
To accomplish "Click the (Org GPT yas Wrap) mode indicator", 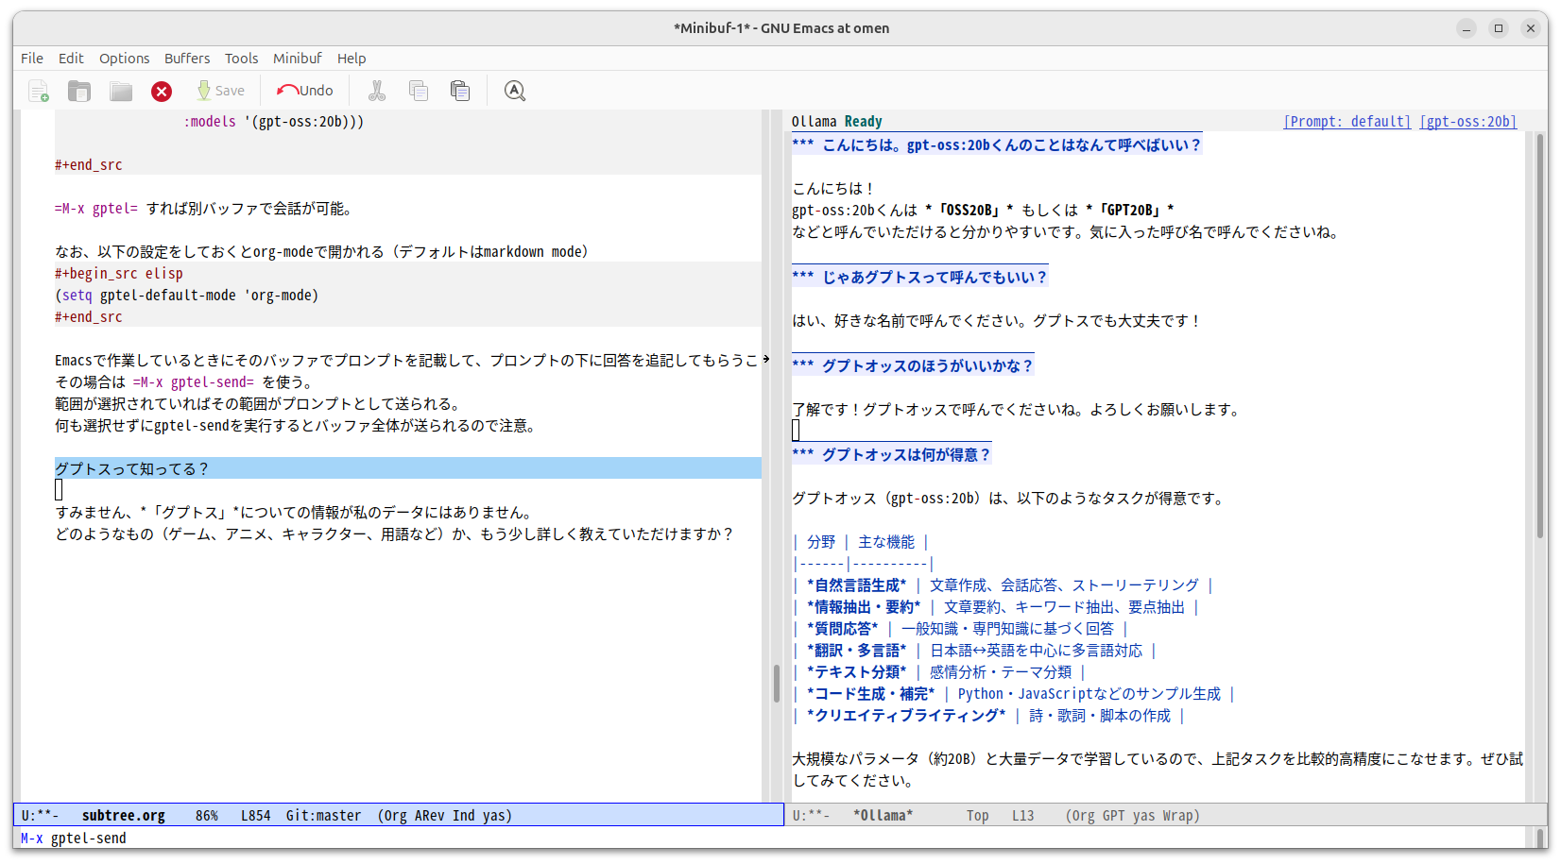I will [1132, 816].
